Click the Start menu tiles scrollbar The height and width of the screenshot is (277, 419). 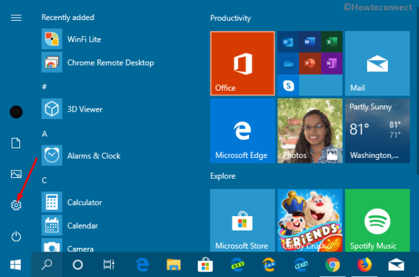[x=418, y=91]
